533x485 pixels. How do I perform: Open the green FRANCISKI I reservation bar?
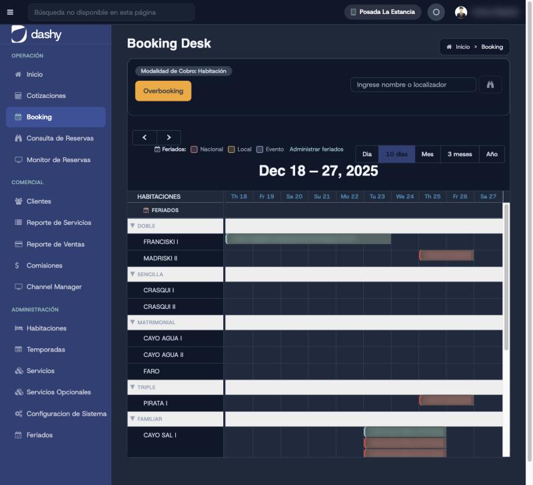click(x=308, y=239)
